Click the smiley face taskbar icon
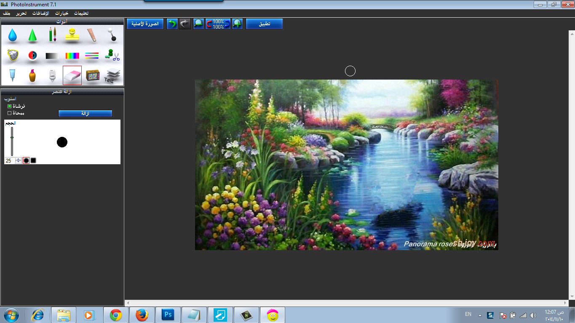The width and height of the screenshot is (575, 323). pos(273,315)
